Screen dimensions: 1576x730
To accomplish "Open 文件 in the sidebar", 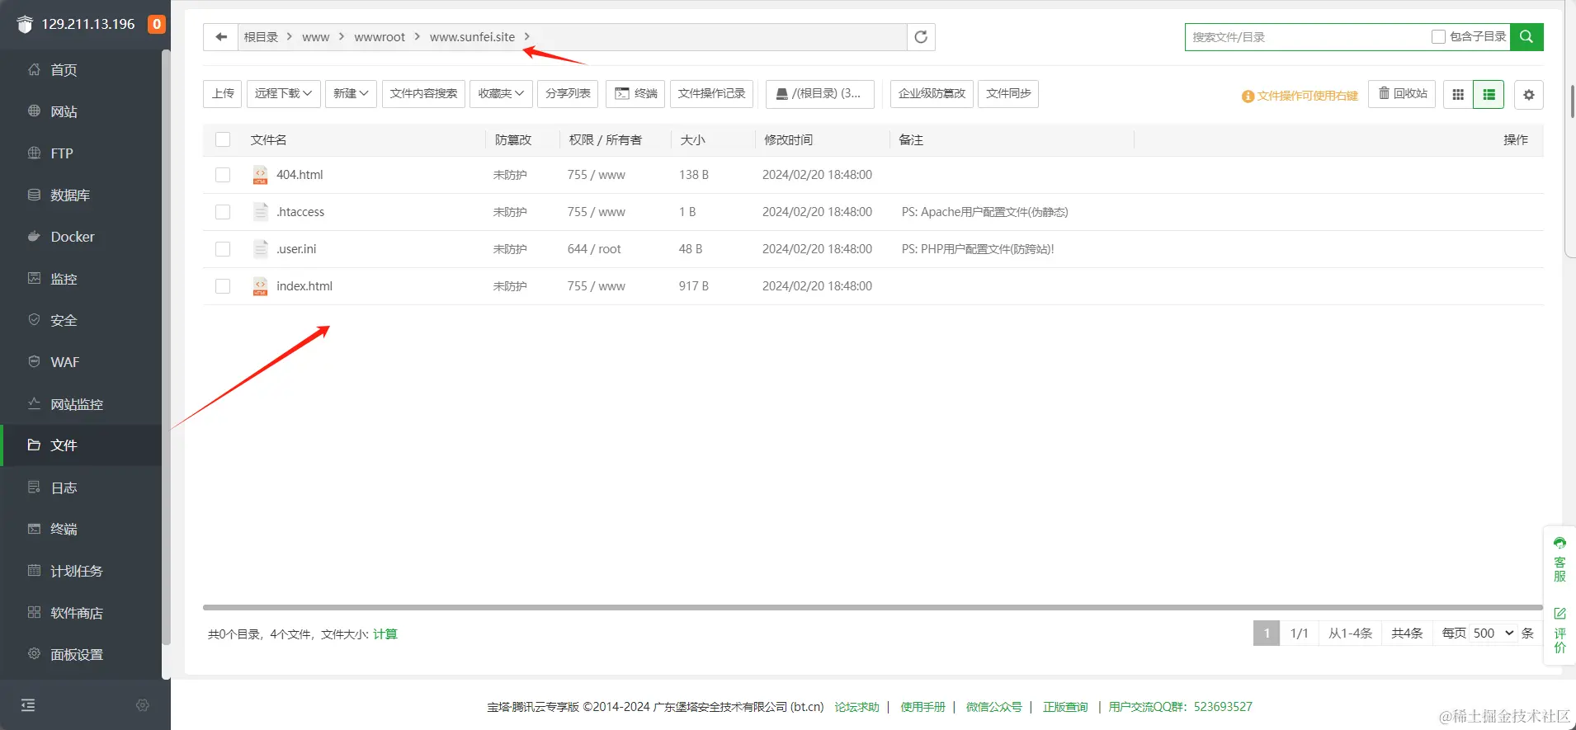I will (x=83, y=445).
